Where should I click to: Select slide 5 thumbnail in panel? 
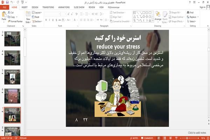[12, 77]
